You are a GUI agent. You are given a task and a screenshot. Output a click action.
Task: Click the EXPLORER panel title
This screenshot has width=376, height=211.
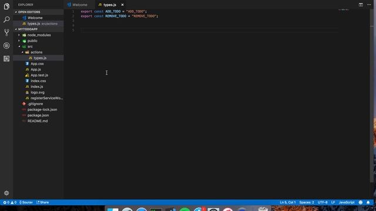click(x=26, y=5)
